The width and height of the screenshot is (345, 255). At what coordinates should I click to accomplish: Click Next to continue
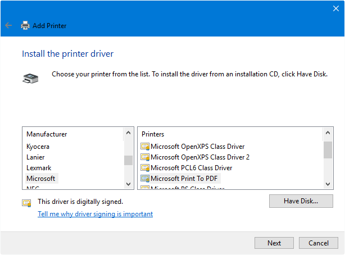pyautogui.click(x=274, y=243)
